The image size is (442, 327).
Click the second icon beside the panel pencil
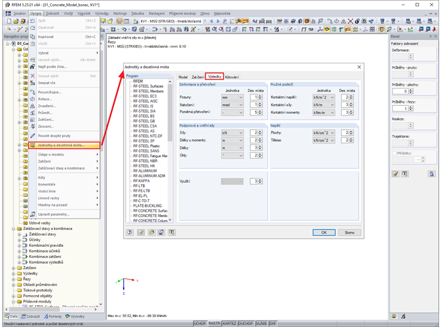pos(405,174)
